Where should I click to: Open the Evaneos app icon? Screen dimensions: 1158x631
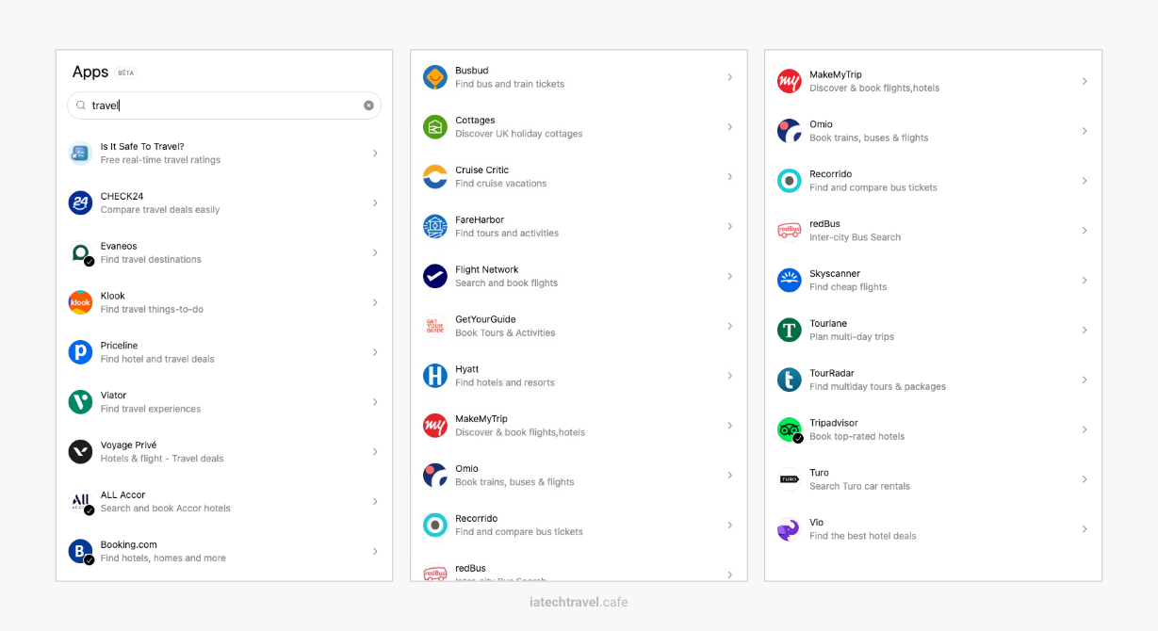[80, 252]
